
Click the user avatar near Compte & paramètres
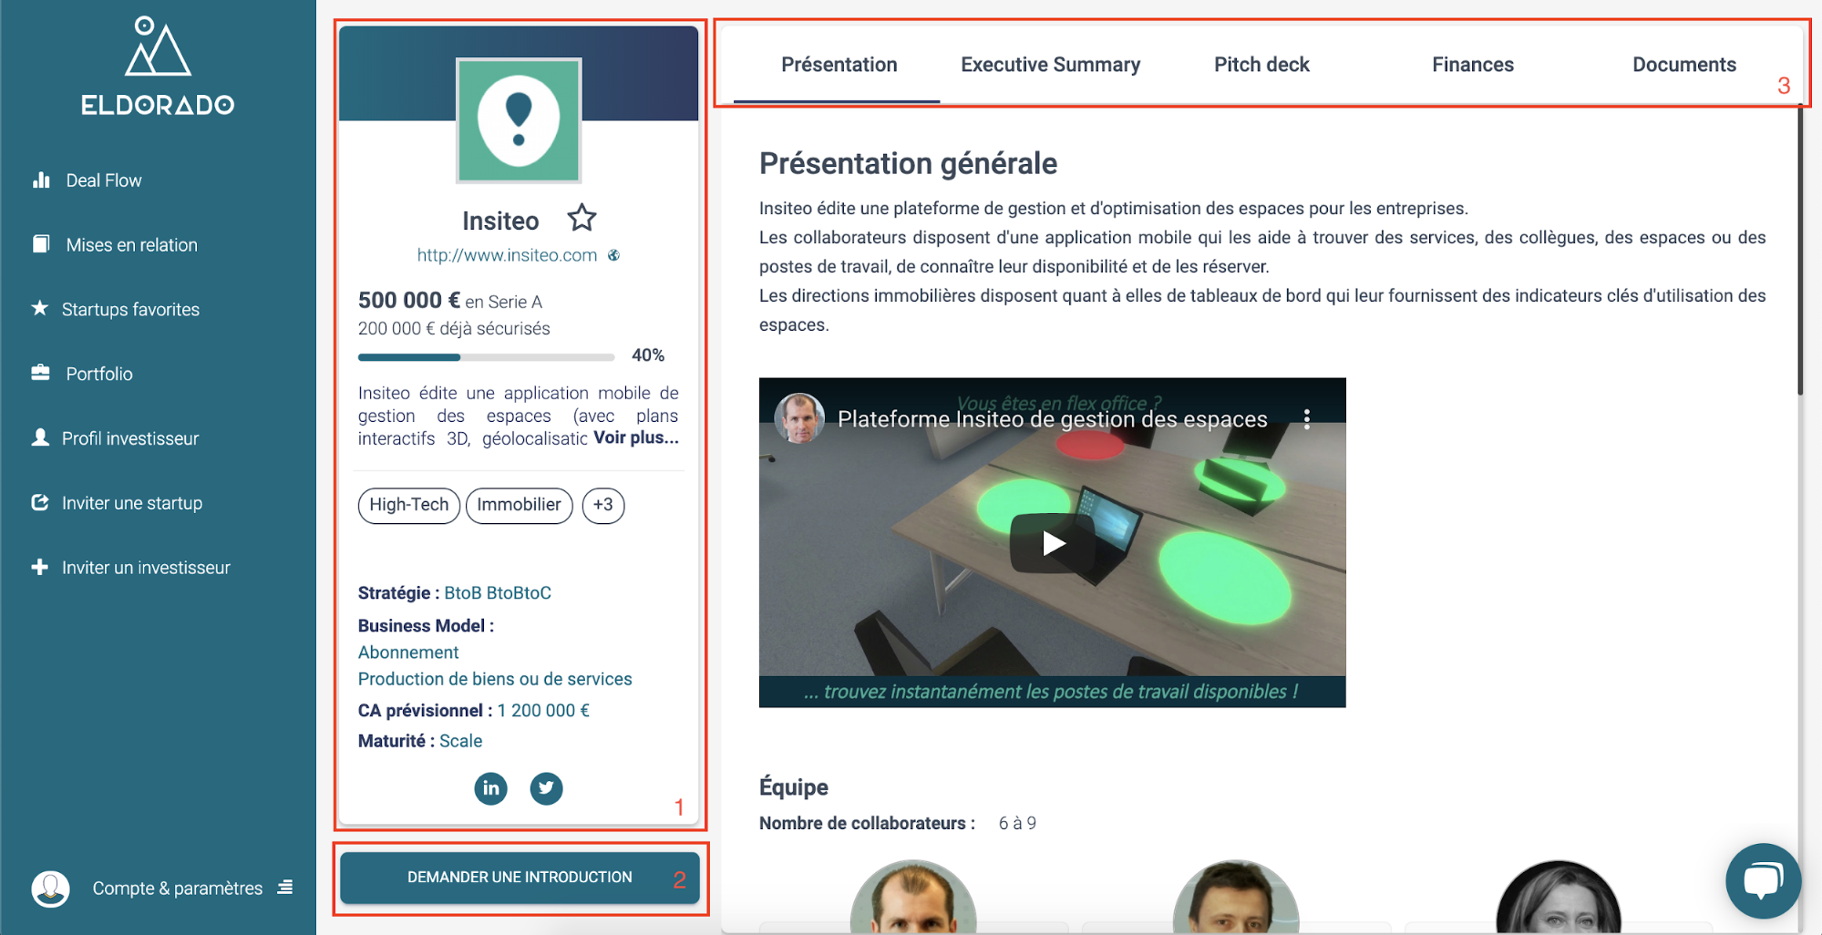coord(51,888)
